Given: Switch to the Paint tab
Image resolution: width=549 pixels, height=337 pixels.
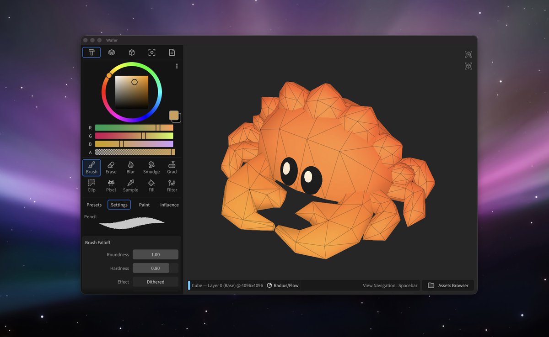Looking at the screenshot, I should 145,205.
